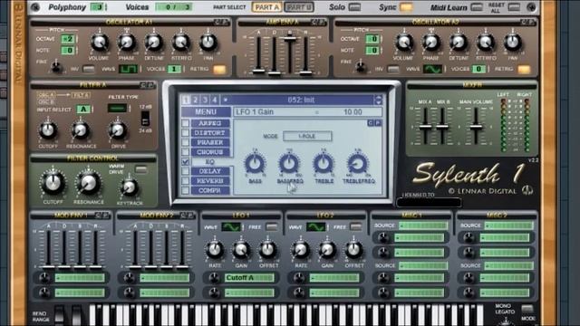Select PART A button
Viewport: 580px width, 326px height.
(x=266, y=7)
